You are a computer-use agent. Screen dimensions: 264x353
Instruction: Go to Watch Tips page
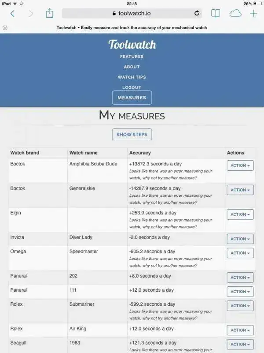pyautogui.click(x=132, y=77)
